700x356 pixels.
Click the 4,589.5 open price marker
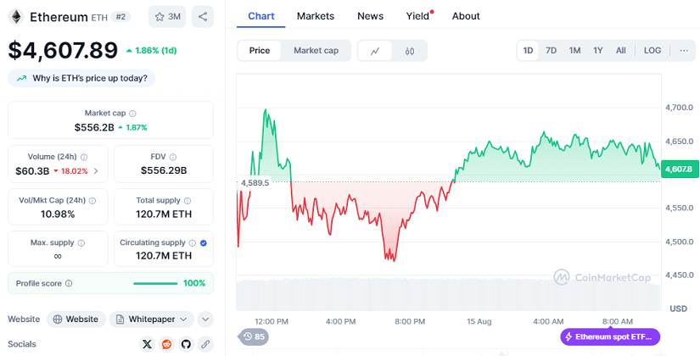[x=255, y=183]
